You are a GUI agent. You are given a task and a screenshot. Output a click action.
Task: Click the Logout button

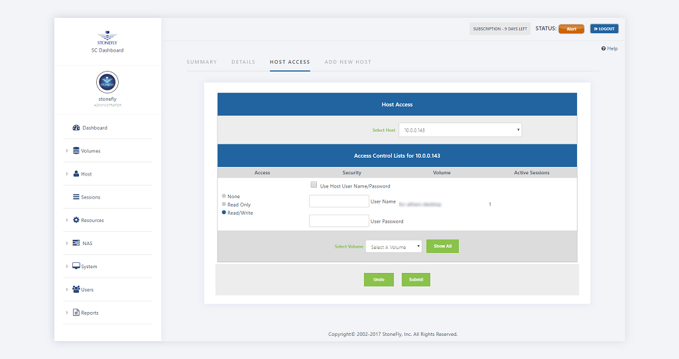(604, 29)
